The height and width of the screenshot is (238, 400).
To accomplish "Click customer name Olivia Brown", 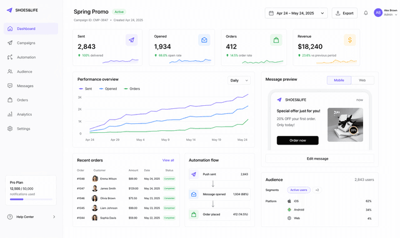I will tap(107, 198).
